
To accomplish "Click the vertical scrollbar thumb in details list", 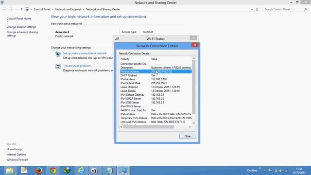I will coord(193,87).
